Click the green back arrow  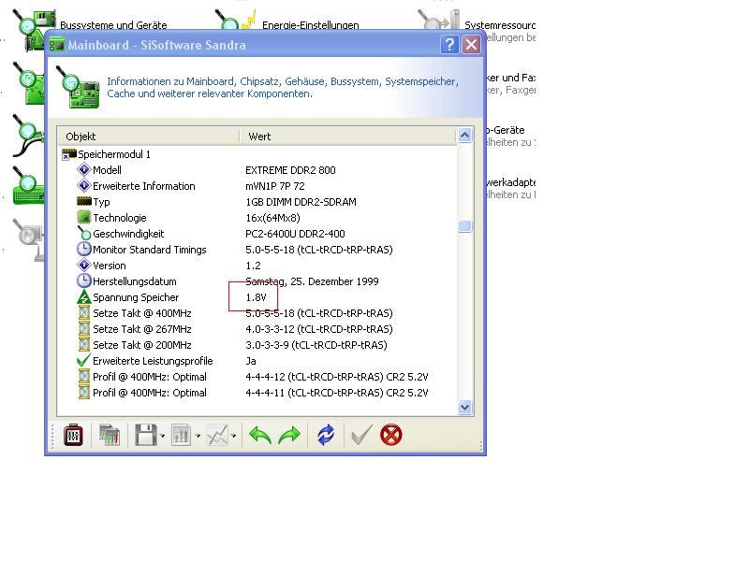tap(260, 435)
